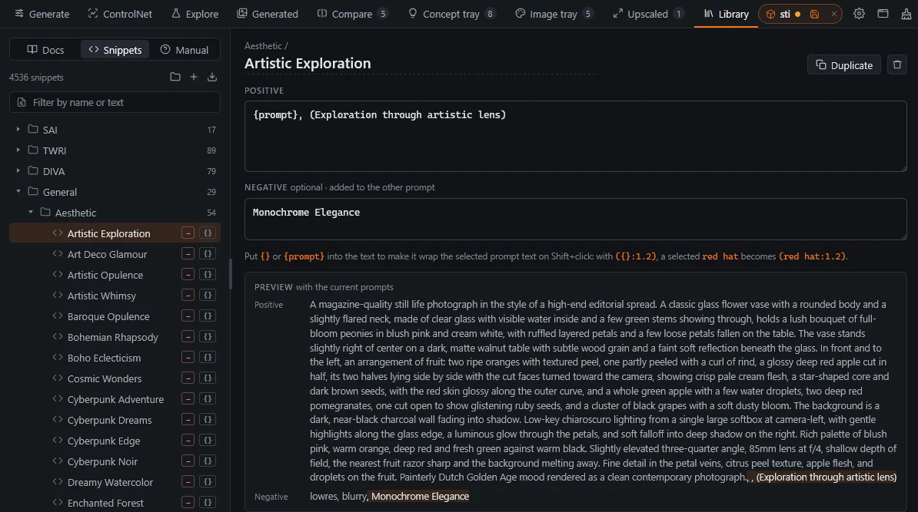Edit the Artistic Exploration title field
Image resolution: width=918 pixels, height=512 pixels.
pos(421,63)
